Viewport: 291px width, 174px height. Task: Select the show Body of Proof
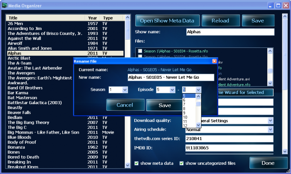[65, 142]
